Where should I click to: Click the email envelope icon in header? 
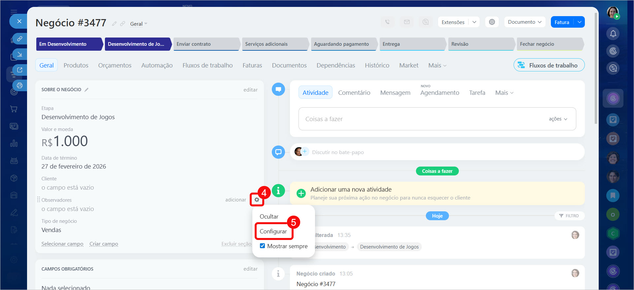click(x=407, y=22)
